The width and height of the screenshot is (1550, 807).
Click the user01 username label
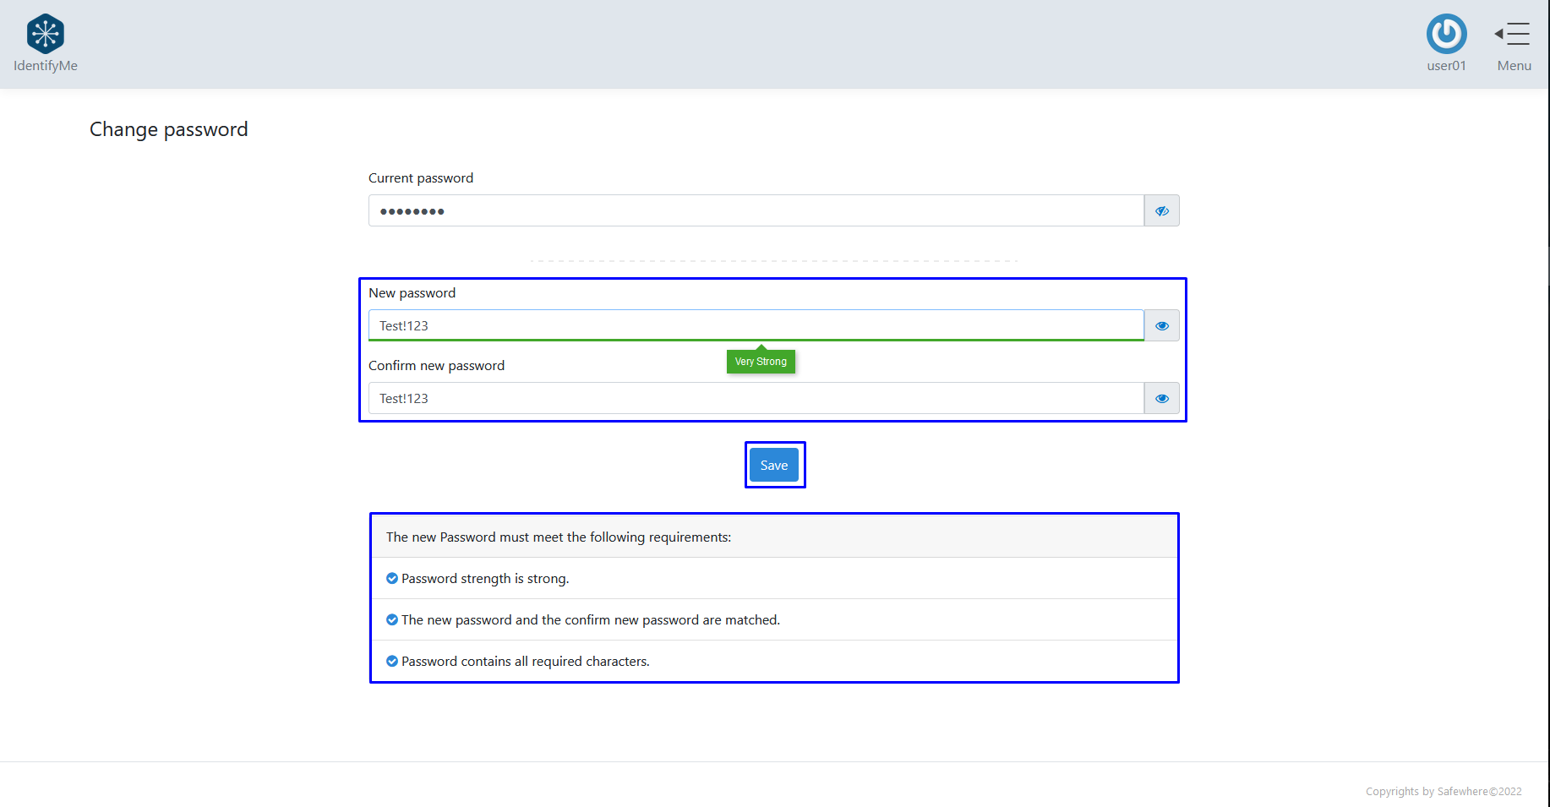(1446, 66)
